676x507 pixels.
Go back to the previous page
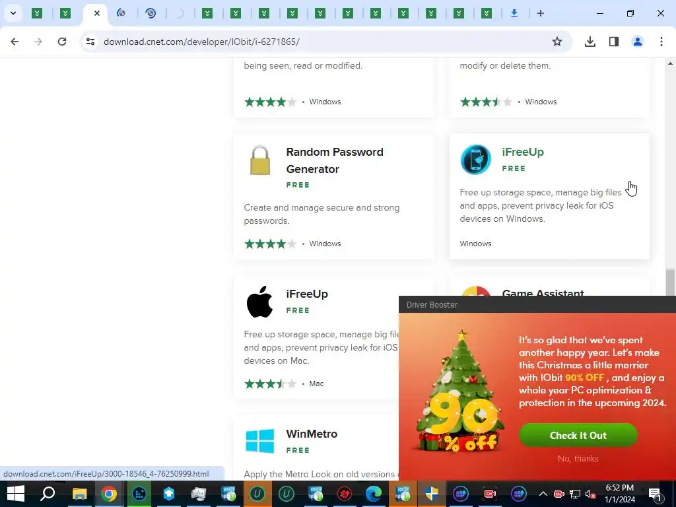(15, 42)
